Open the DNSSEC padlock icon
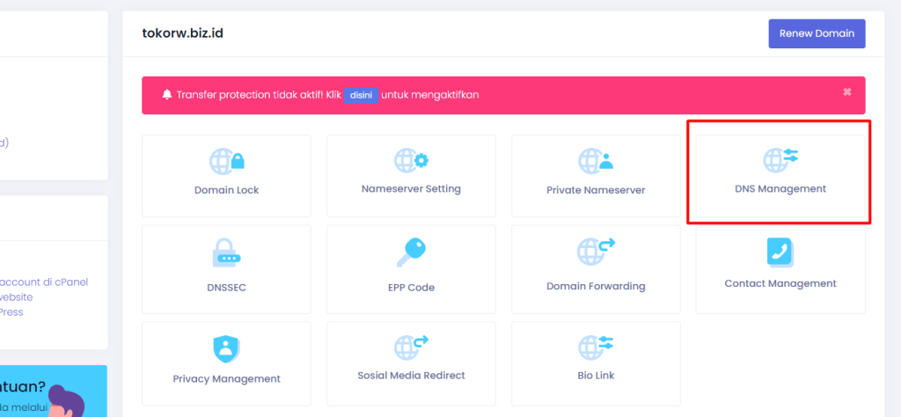 click(226, 252)
